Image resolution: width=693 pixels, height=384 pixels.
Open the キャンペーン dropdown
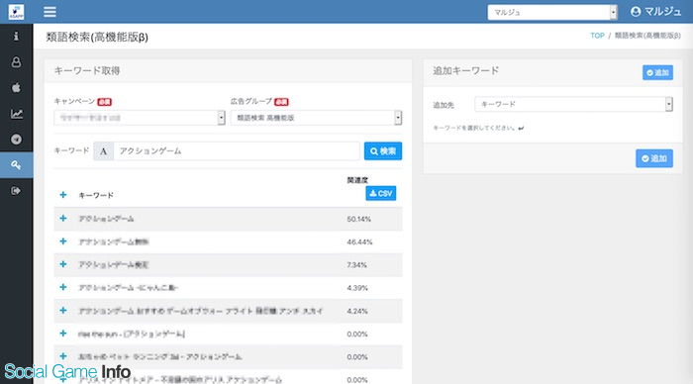140,118
